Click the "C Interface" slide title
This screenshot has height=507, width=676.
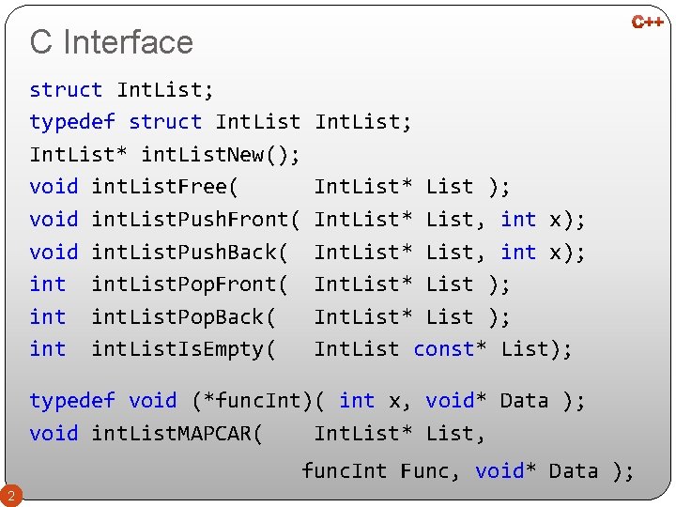pos(111,42)
